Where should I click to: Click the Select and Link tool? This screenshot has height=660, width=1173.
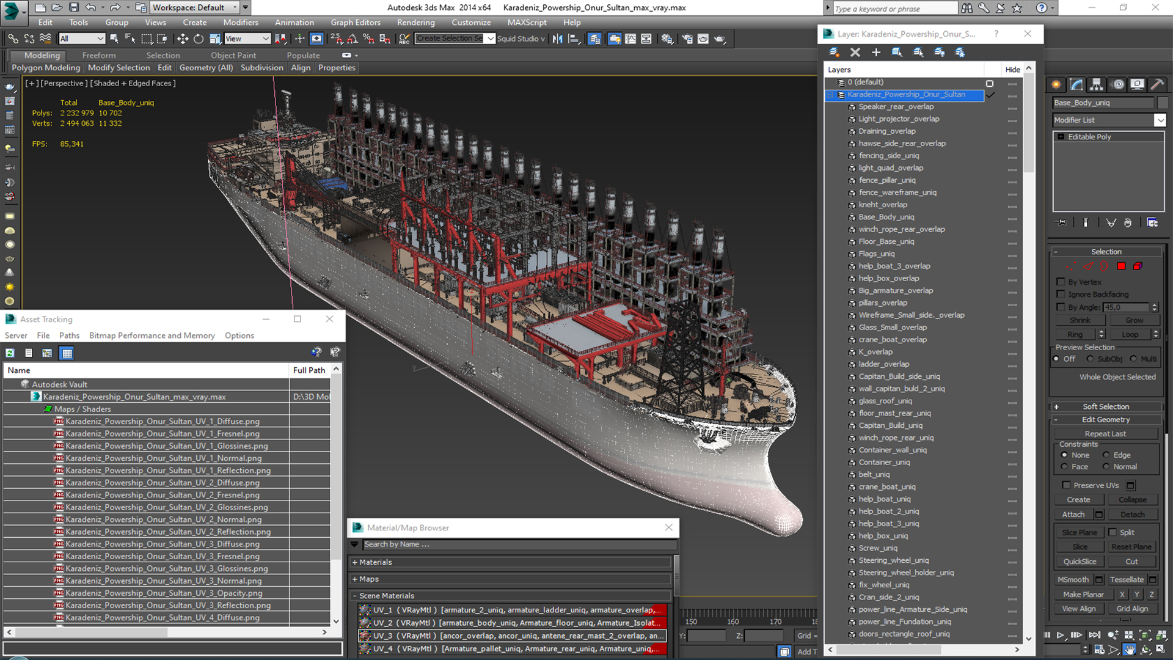click(x=13, y=38)
